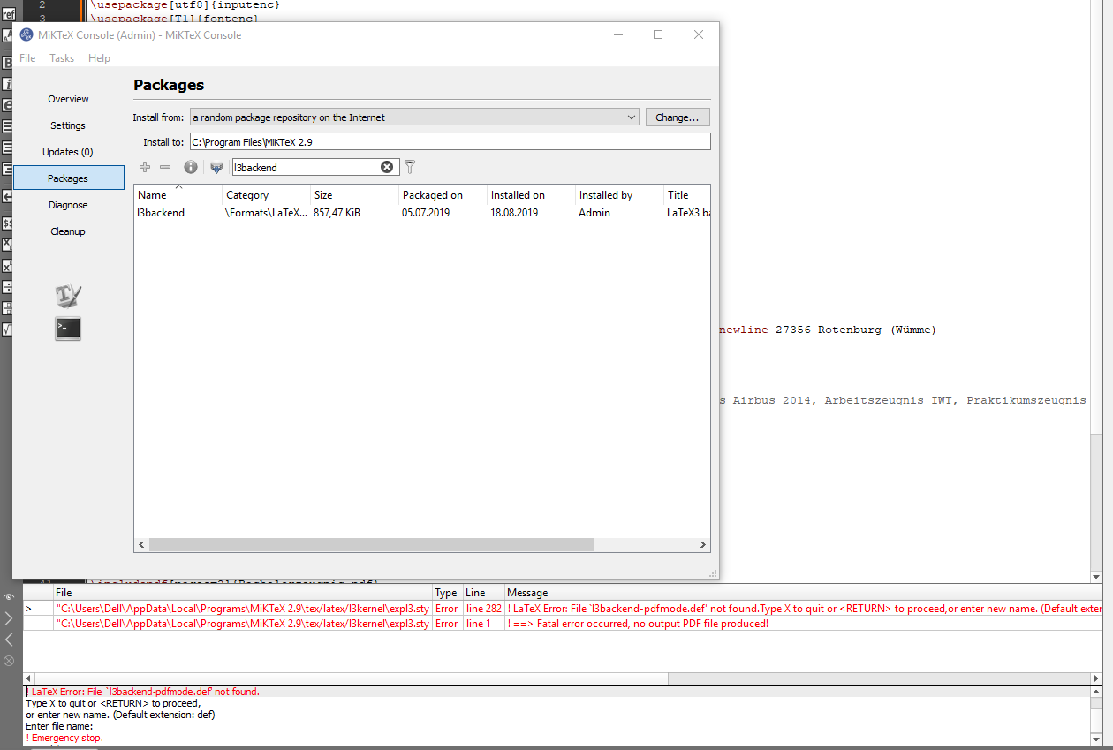This screenshot has height=750, width=1113.
Task: Click the square root icon in TeXstudio
Action: (7, 330)
